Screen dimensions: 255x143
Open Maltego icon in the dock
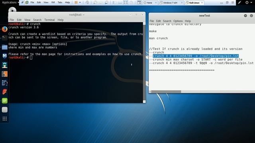4,83
